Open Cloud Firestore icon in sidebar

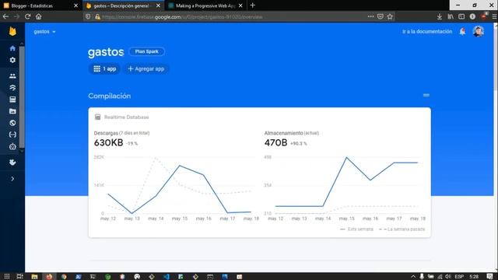click(x=12, y=88)
